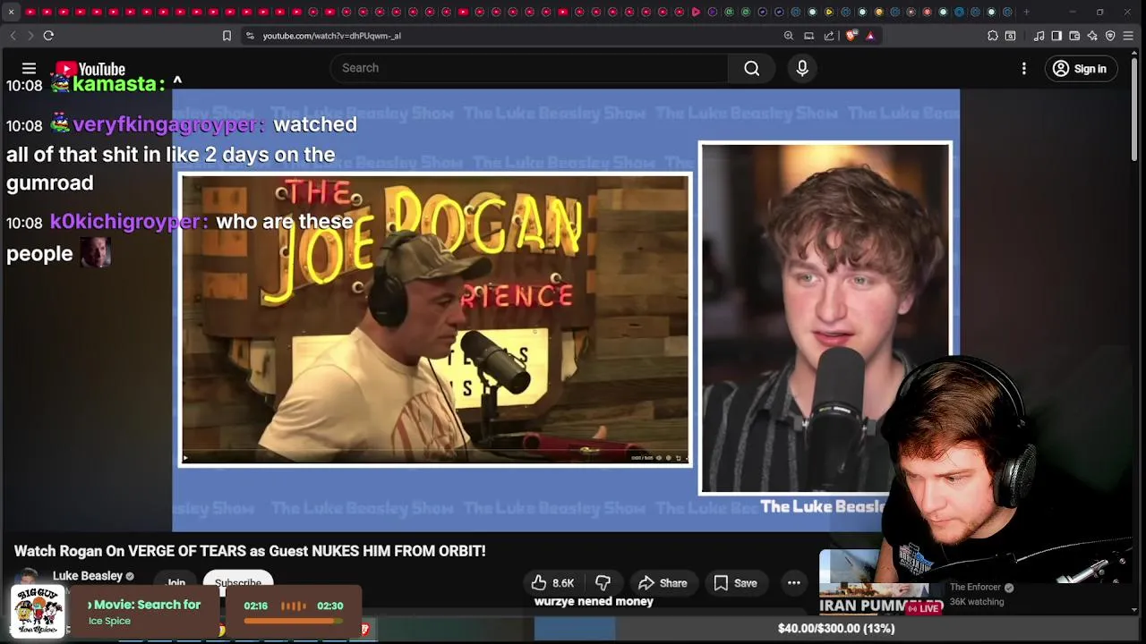Open YouTube settings three-dot menu
Screen dimensions: 1146x644
(x=1024, y=69)
